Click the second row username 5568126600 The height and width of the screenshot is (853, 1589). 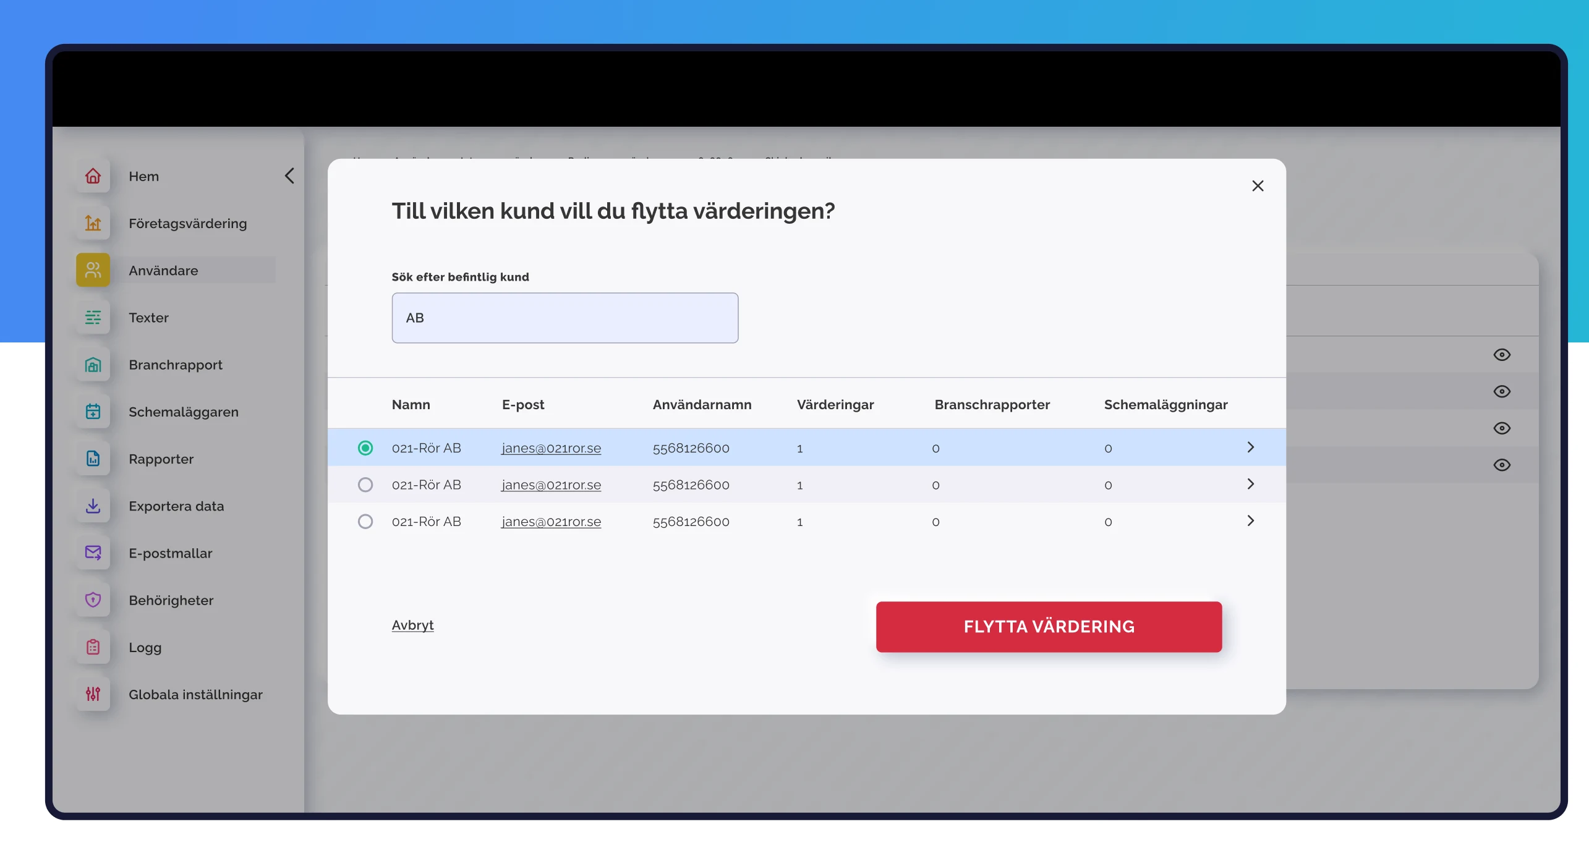pos(691,485)
